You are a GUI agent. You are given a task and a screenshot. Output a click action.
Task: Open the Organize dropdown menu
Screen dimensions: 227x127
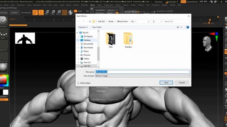83,27
